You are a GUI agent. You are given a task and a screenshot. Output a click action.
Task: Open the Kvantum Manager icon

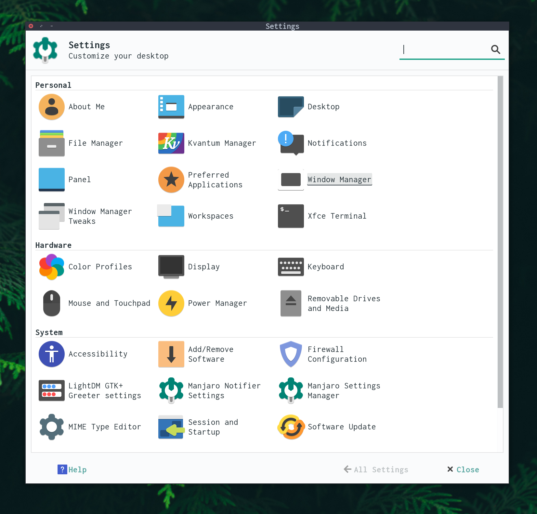(x=171, y=143)
